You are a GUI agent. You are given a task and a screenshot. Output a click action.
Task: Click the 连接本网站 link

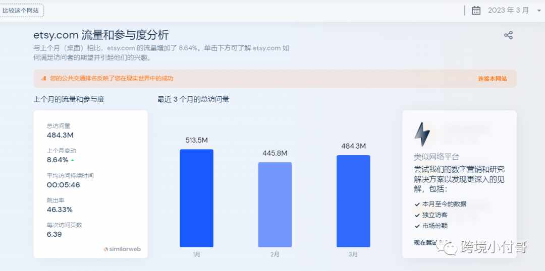pos(492,79)
